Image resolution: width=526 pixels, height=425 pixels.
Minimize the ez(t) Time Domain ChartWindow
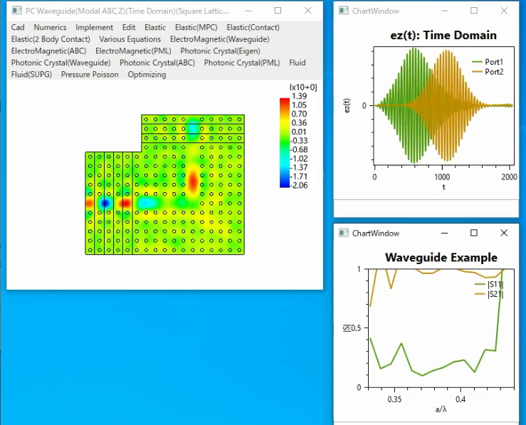point(444,11)
